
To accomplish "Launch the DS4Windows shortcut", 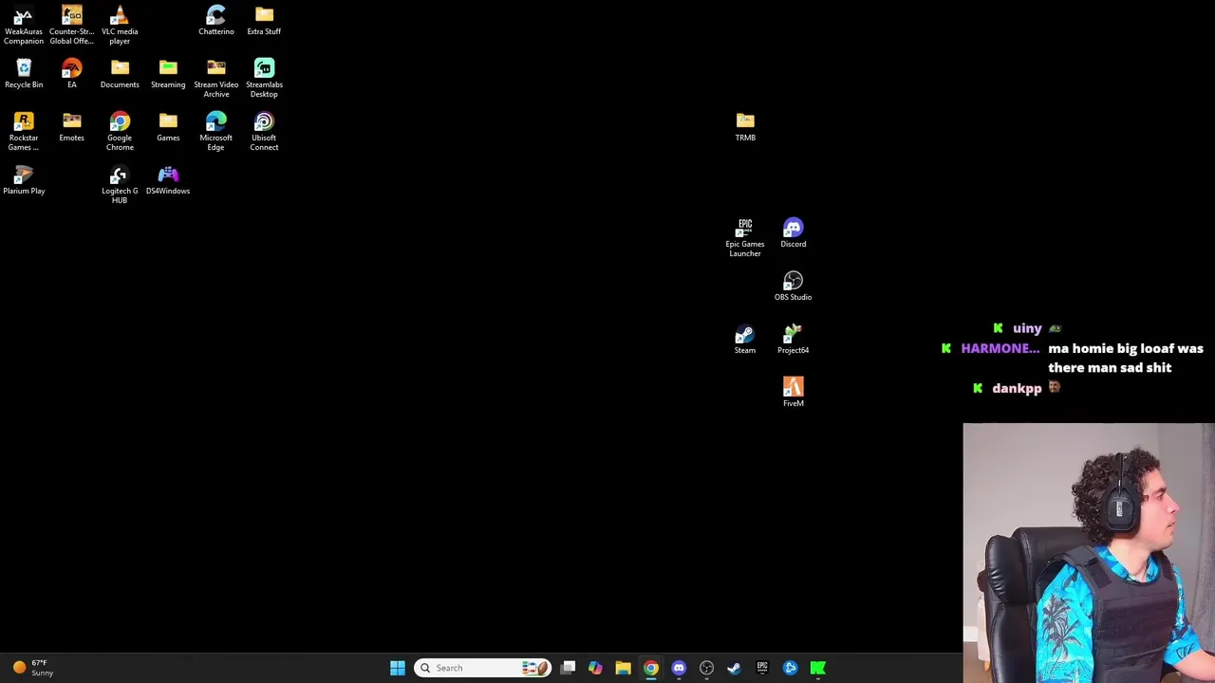I will click(168, 180).
